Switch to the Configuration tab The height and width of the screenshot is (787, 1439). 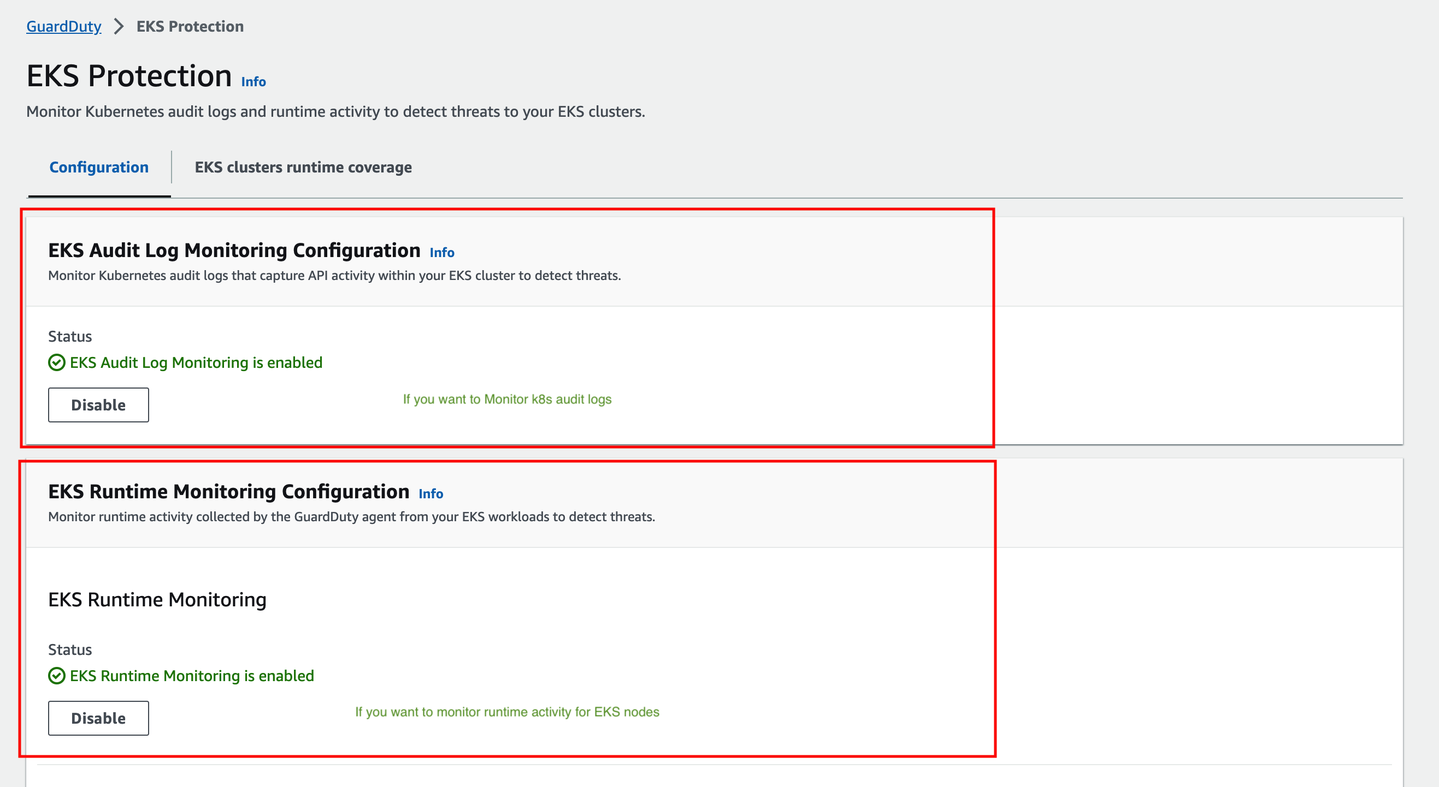point(99,167)
